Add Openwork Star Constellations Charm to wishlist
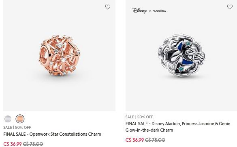Screen dimensions: 237x147 108,7
